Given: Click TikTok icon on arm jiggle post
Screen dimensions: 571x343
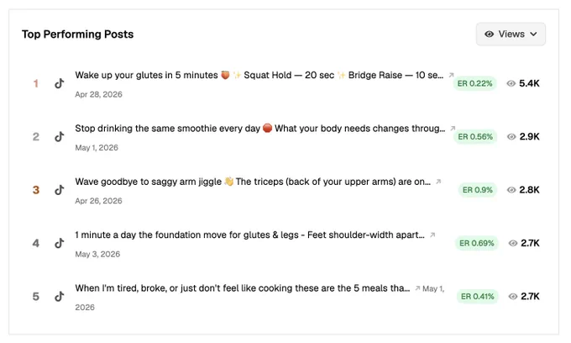Looking at the screenshot, I should (60, 189).
